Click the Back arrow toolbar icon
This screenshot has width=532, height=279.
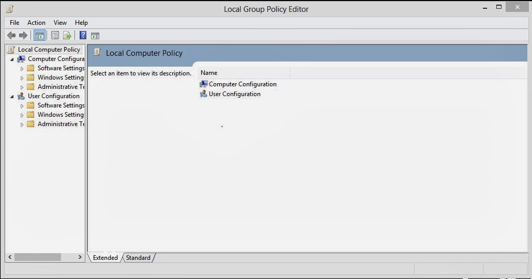[11, 35]
